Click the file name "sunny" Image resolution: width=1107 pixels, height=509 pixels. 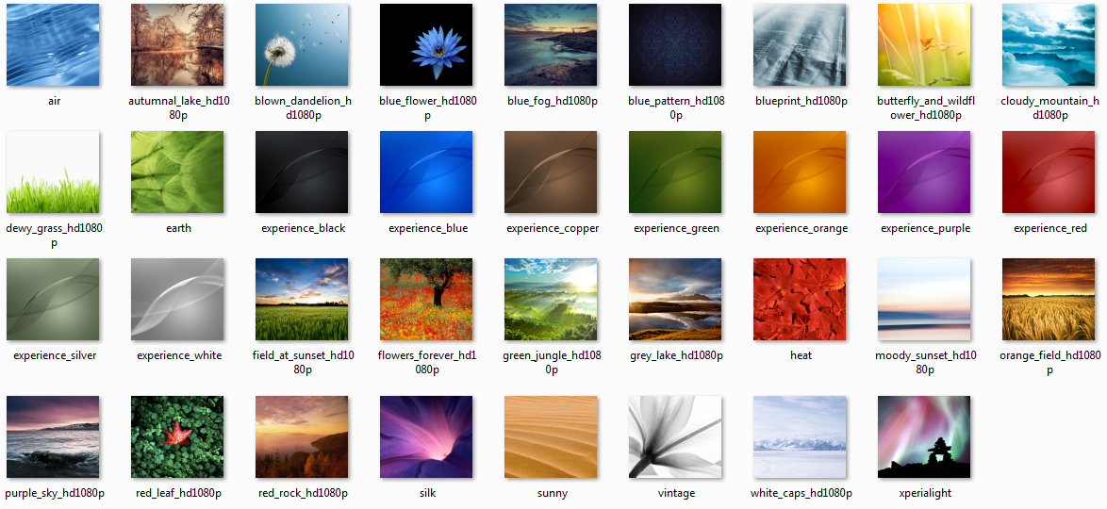553,493
